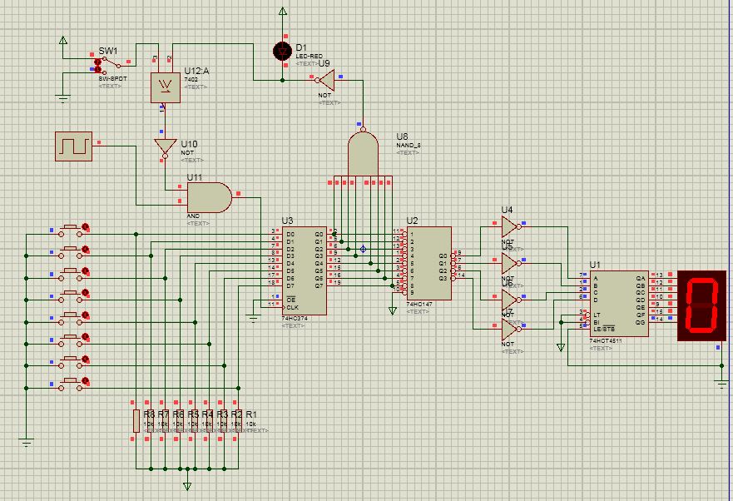Click SW1's lower red actuator dot

pos(97,70)
